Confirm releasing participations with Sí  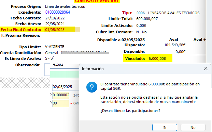click(x=165, y=128)
